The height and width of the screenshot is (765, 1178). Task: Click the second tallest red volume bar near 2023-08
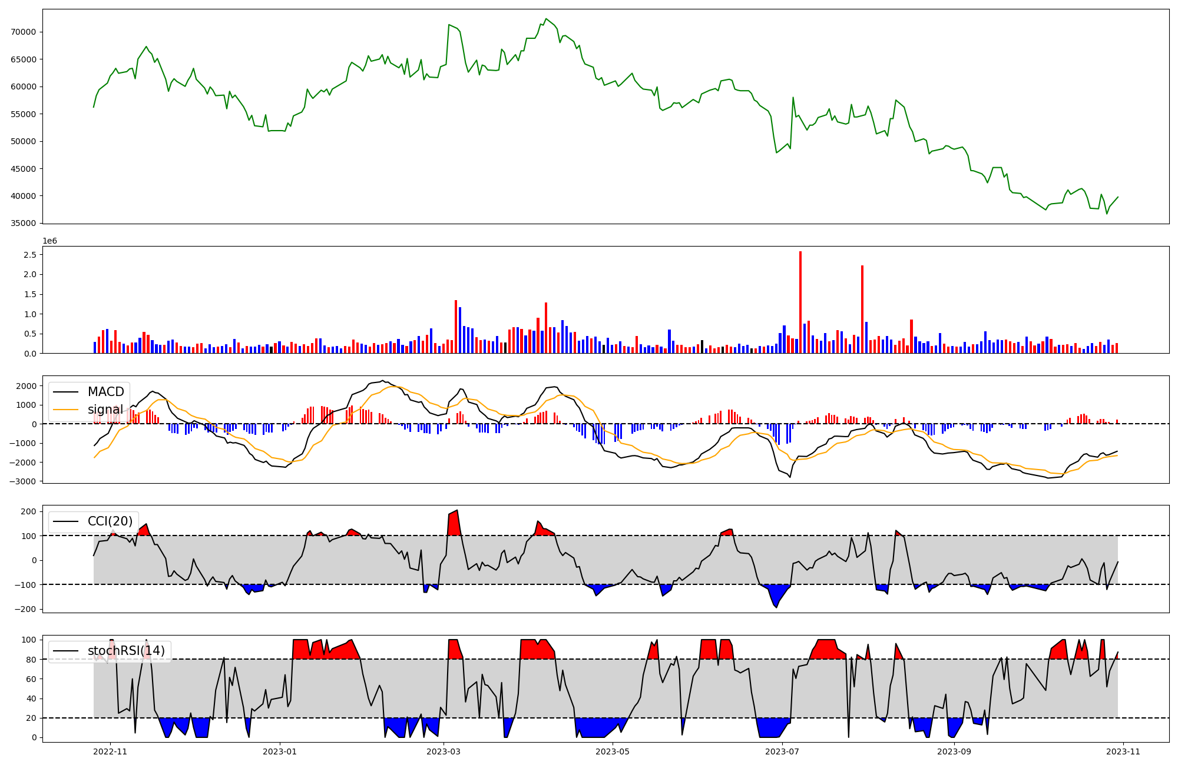pos(862,309)
